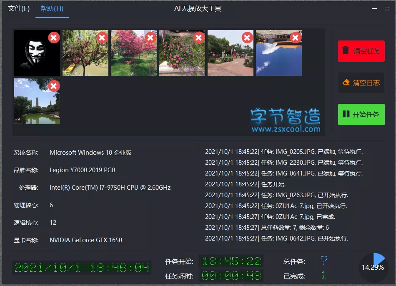Click log entry 任务开始
The height and width of the screenshot is (286, 396).
pyautogui.click(x=245, y=184)
